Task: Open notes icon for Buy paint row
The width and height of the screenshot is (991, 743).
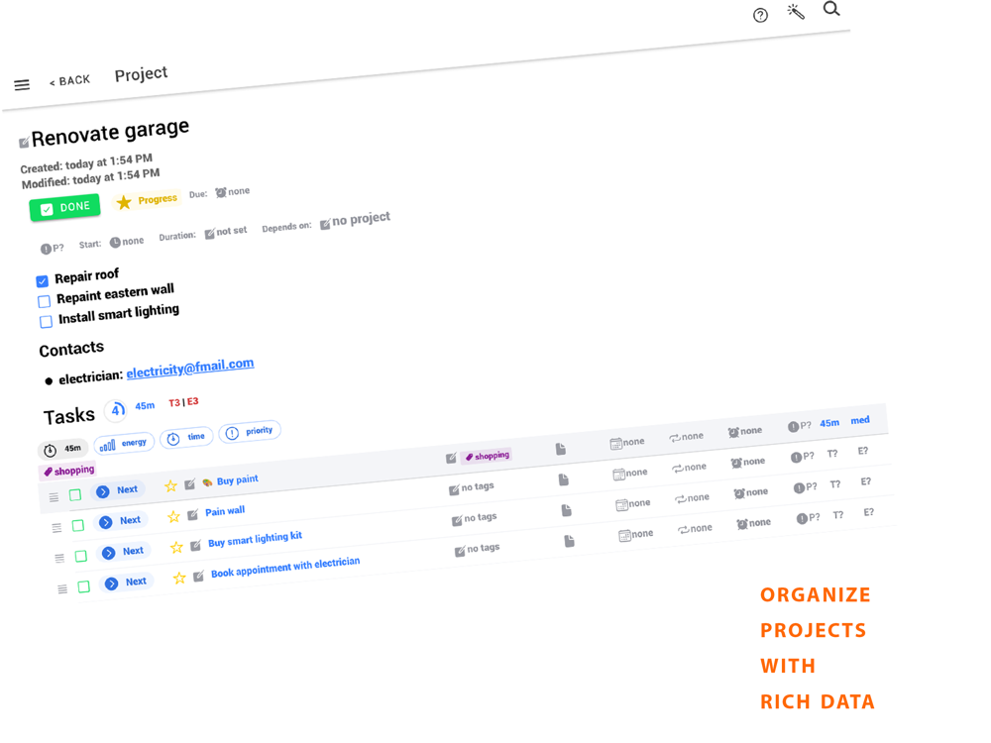Action: coord(561,449)
